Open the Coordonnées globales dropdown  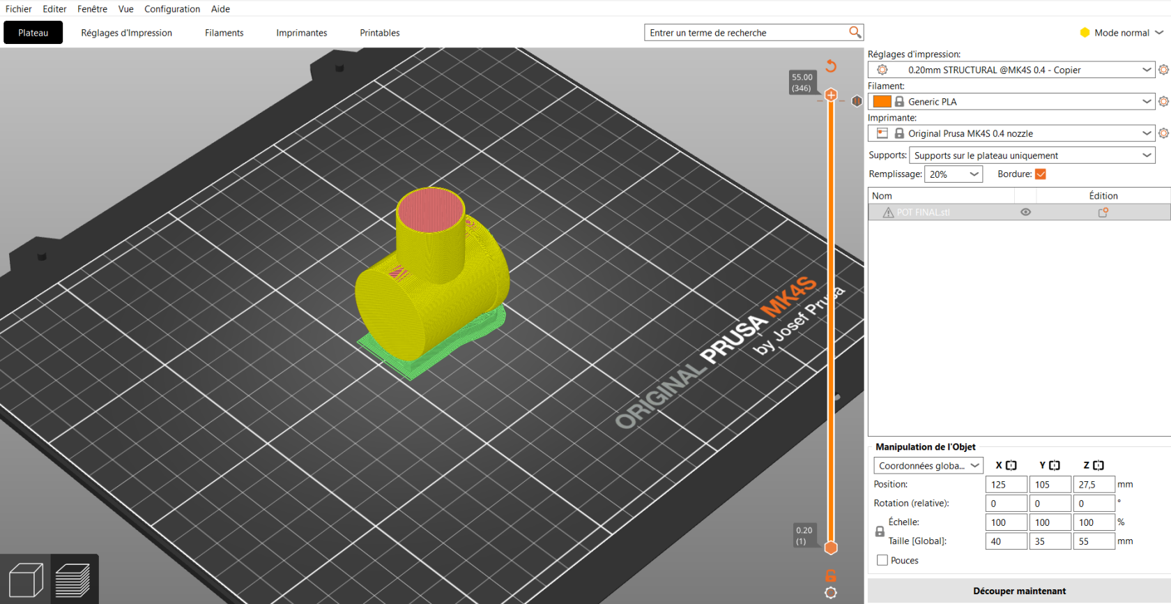[x=928, y=465]
